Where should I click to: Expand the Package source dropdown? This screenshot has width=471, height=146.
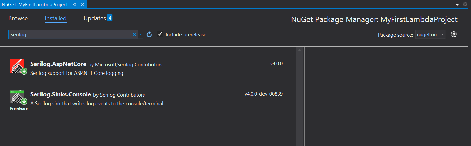[442, 35]
